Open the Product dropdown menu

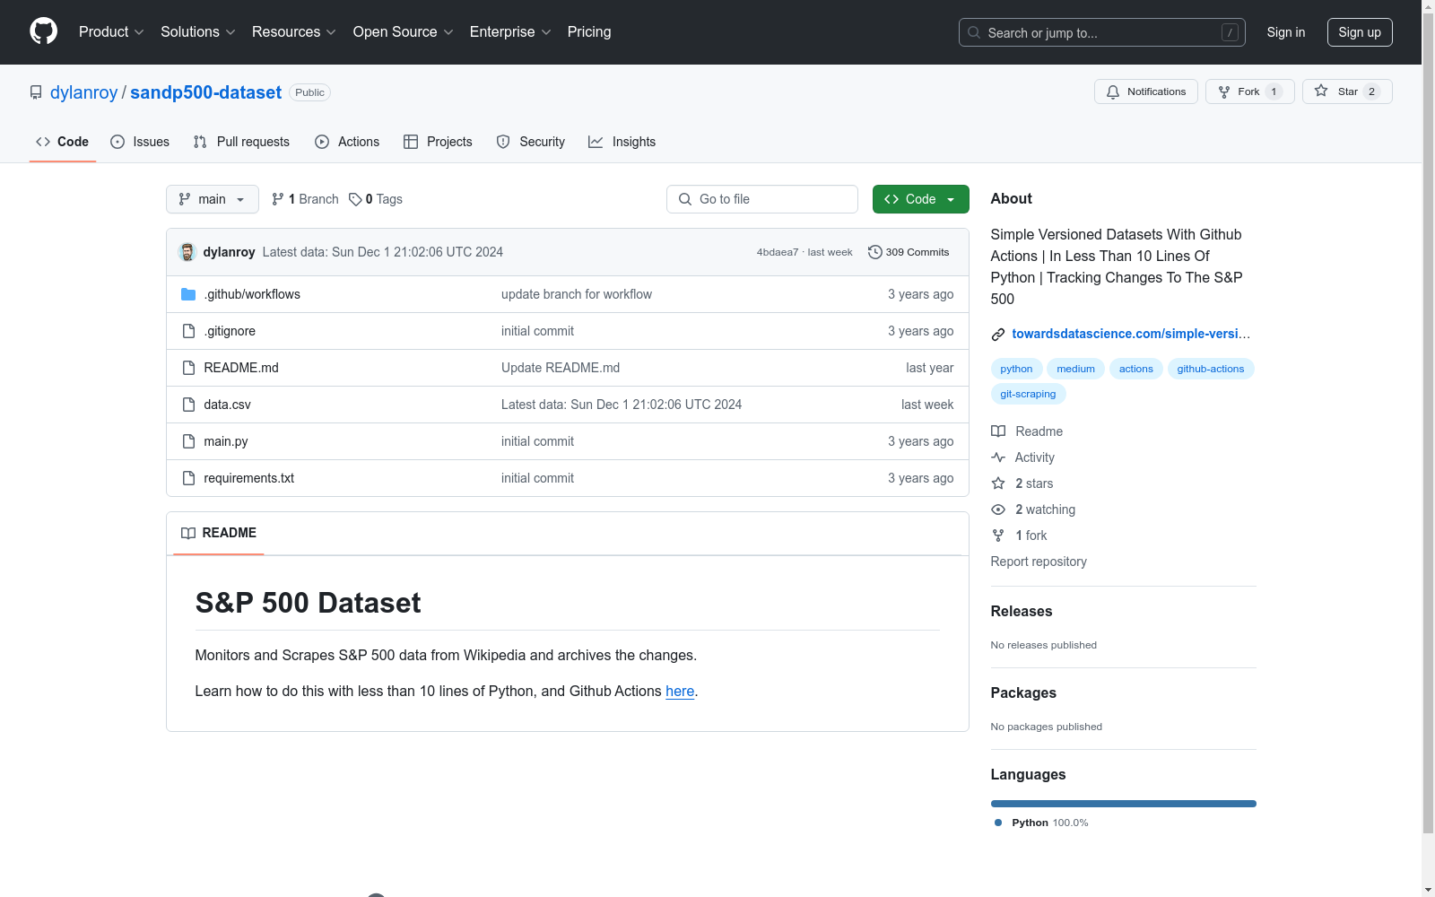click(111, 31)
